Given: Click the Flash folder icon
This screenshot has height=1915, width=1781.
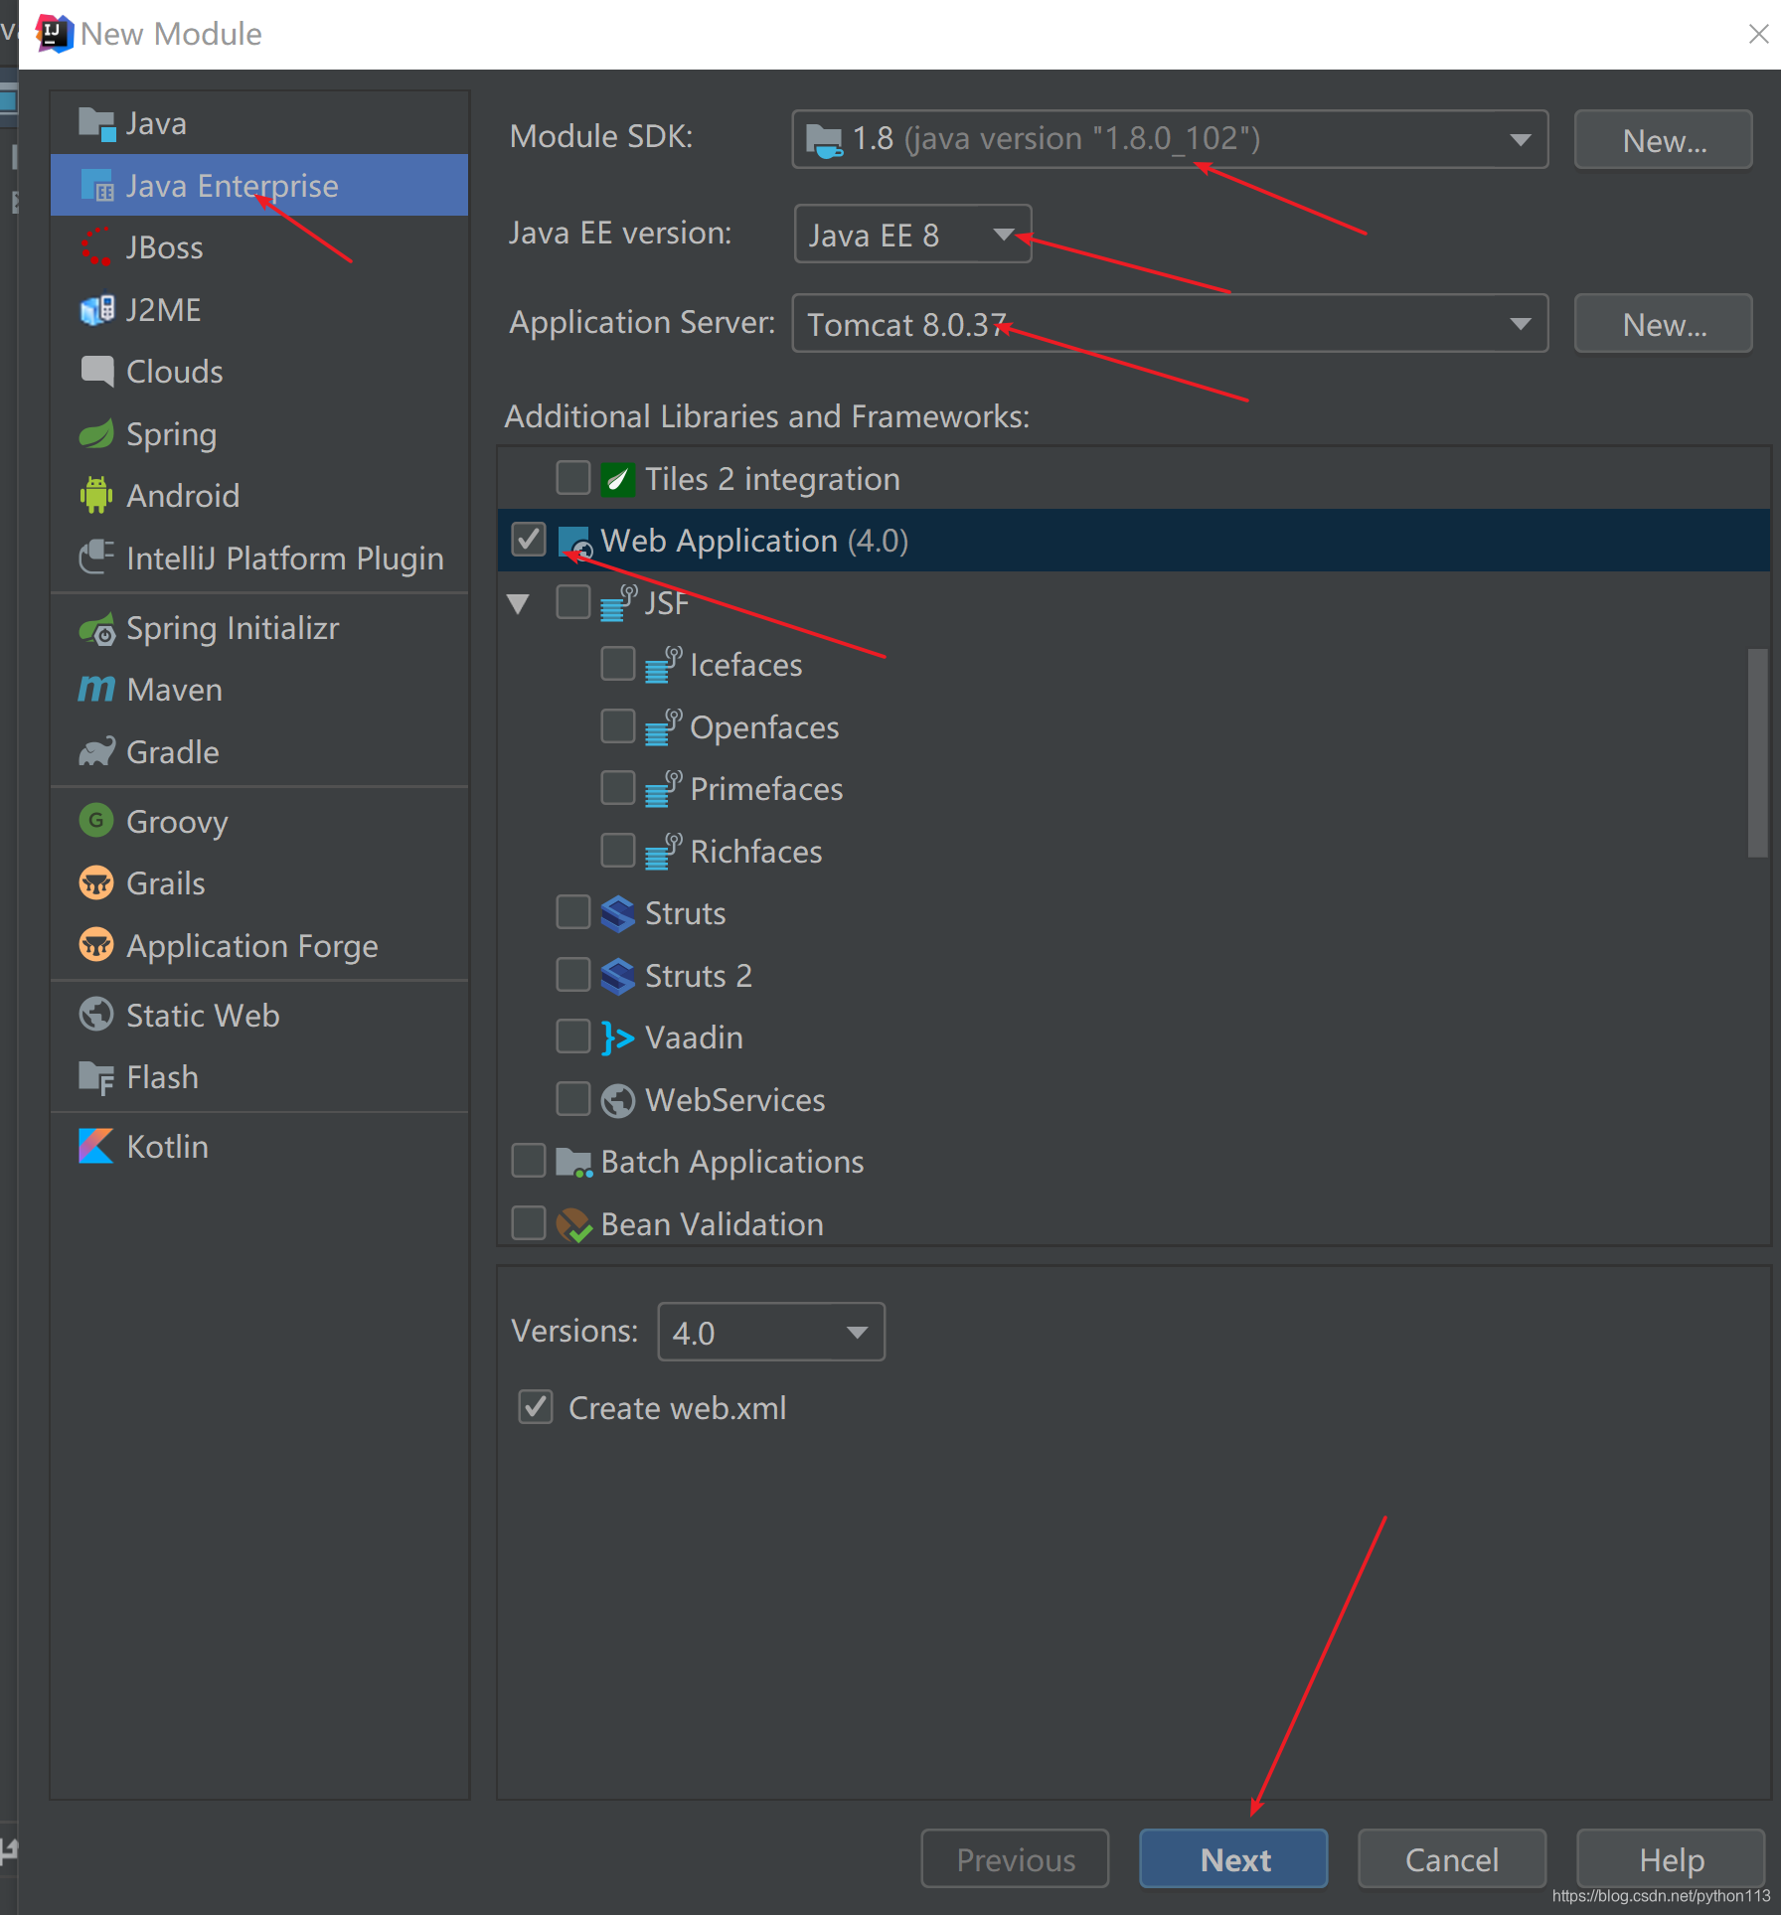Looking at the screenshot, I should pyautogui.click(x=96, y=1077).
